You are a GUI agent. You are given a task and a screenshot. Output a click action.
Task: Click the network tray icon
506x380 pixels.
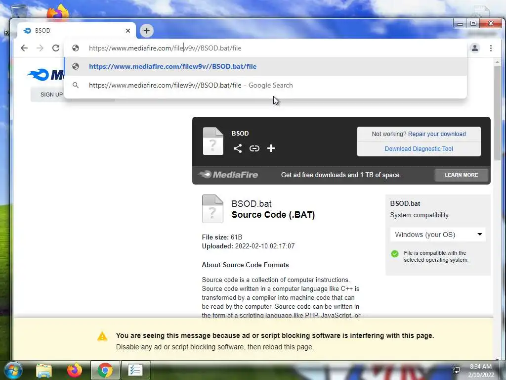point(456,370)
